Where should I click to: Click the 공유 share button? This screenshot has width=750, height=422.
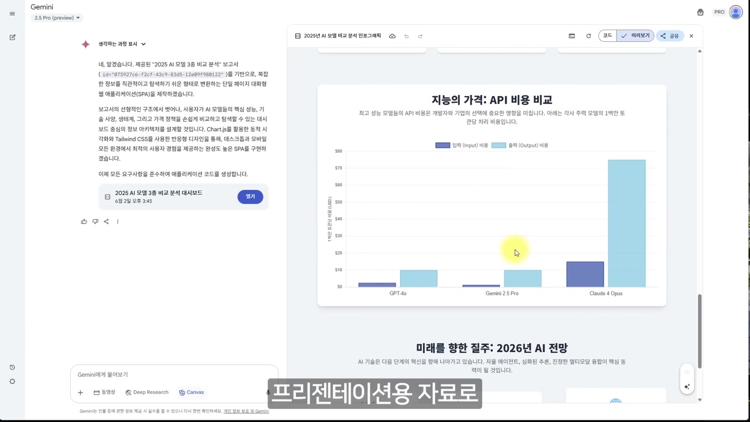[670, 36]
